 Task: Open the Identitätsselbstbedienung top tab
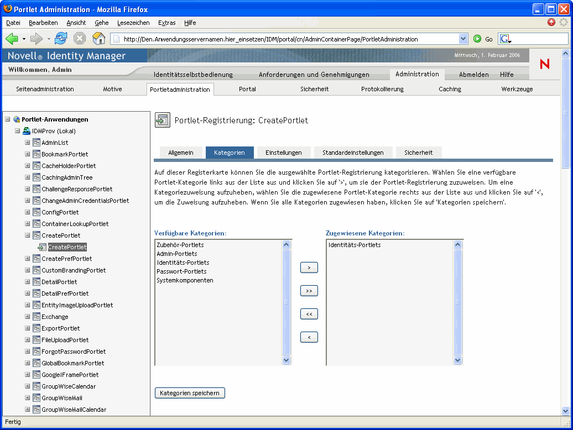coord(193,75)
